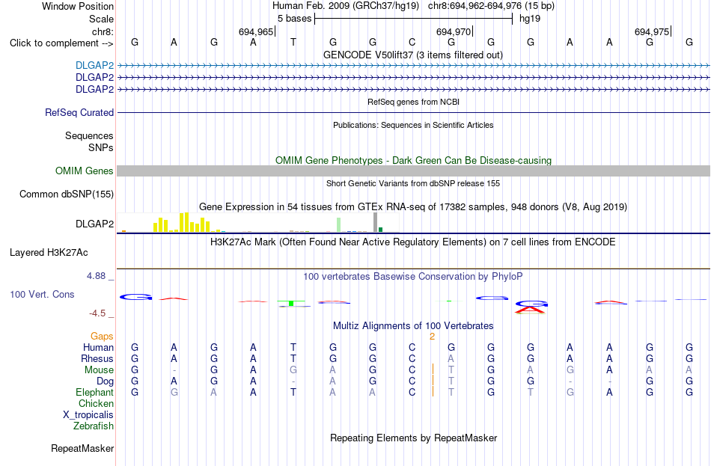Click the '5 bases' scale bar label

click(294, 19)
